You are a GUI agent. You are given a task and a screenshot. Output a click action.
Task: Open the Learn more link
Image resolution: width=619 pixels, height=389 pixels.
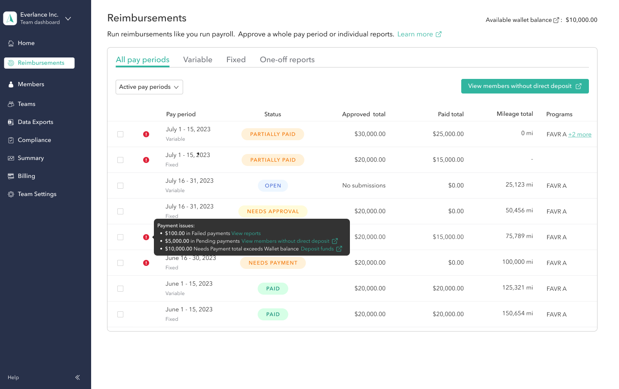(x=416, y=34)
